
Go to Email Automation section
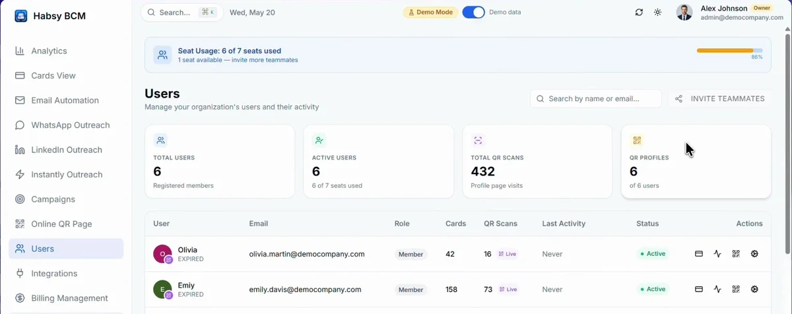coord(66,100)
